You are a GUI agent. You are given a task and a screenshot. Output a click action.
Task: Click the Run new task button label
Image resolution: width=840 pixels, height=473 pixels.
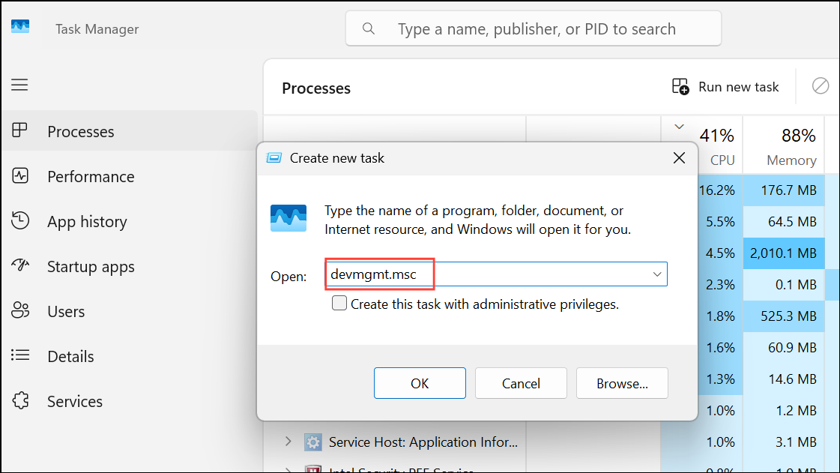click(x=738, y=87)
